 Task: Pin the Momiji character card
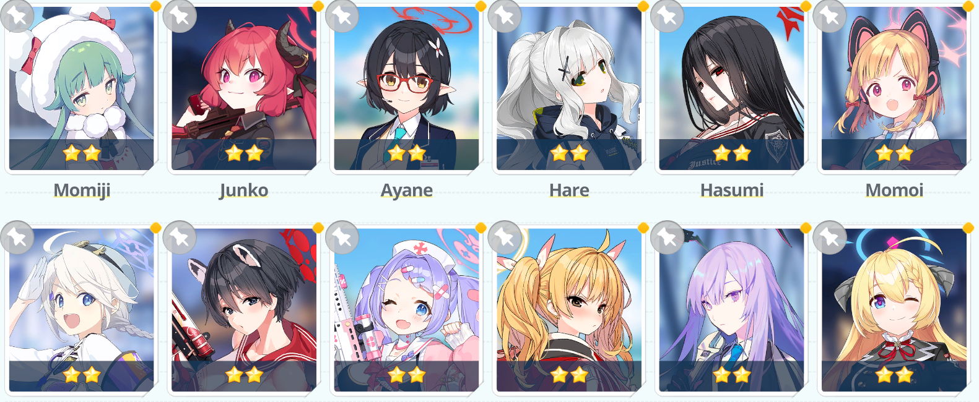coord(17,16)
